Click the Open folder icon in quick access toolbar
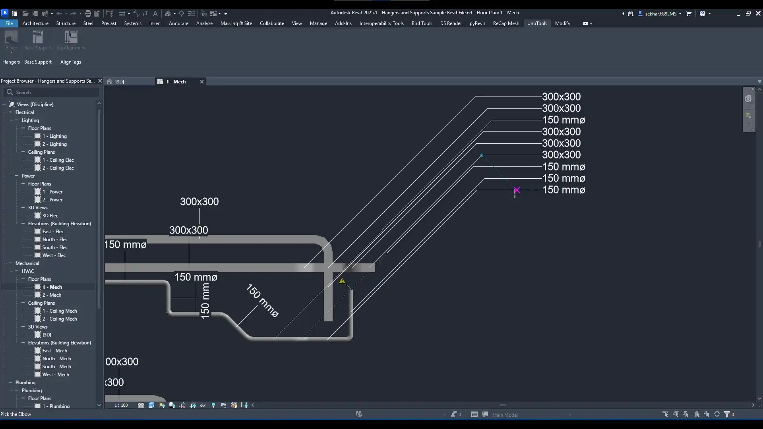 (25, 14)
